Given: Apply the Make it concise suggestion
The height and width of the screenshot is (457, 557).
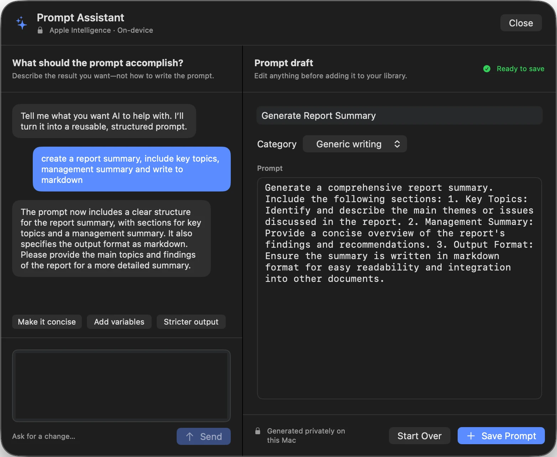Looking at the screenshot, I should click(47, 322).
